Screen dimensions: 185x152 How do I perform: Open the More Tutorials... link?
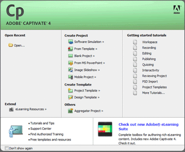coord(153,93)
